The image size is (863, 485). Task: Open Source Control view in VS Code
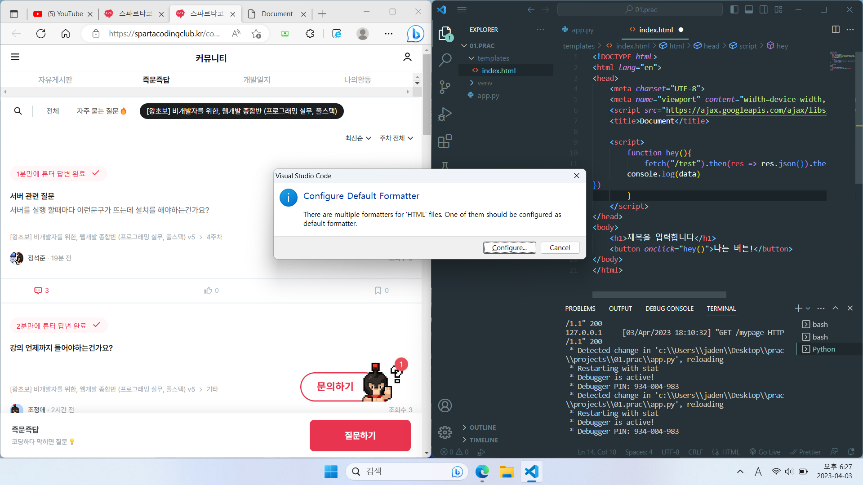click(x=445, y=87)
